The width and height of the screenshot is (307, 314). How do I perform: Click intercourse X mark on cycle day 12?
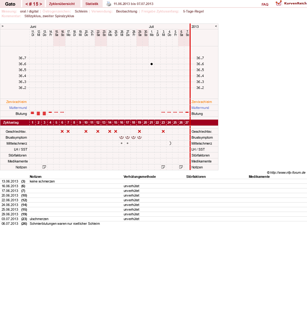pos(98,131)
